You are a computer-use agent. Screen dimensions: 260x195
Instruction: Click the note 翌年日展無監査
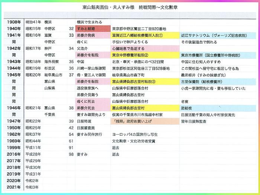(194, 121)
